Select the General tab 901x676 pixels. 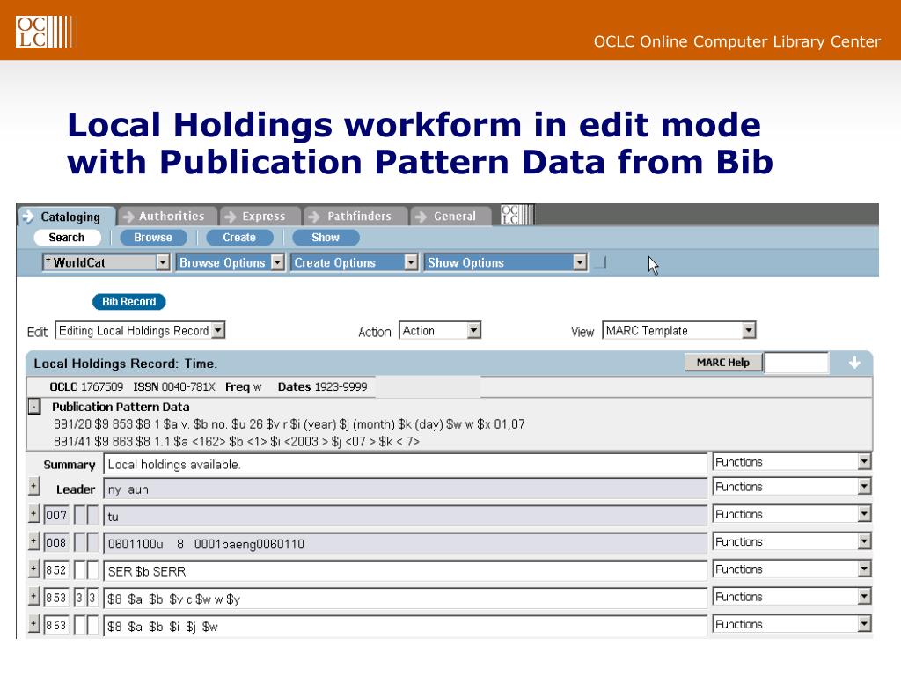click(x=450, y=217)
